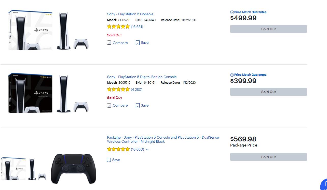Click the star rating for Digital Edition Console

[x=118, y=90]
